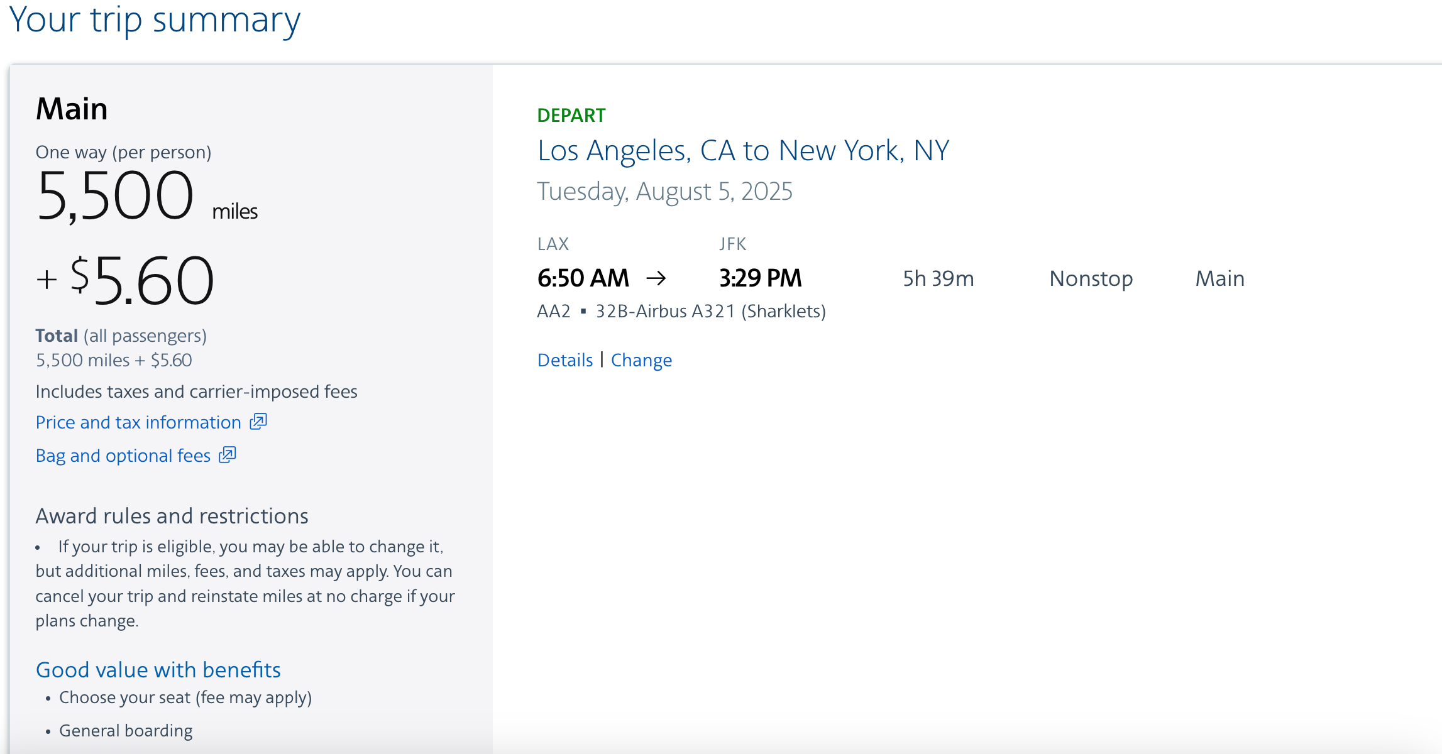Click Los Angeles, CA to New York, NY title
1442x754 pixels.
coord(743,151)
